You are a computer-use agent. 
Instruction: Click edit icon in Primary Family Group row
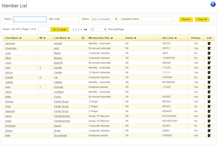pos(209,102)
